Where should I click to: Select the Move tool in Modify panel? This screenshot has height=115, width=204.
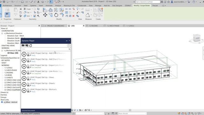coord(45,15)
